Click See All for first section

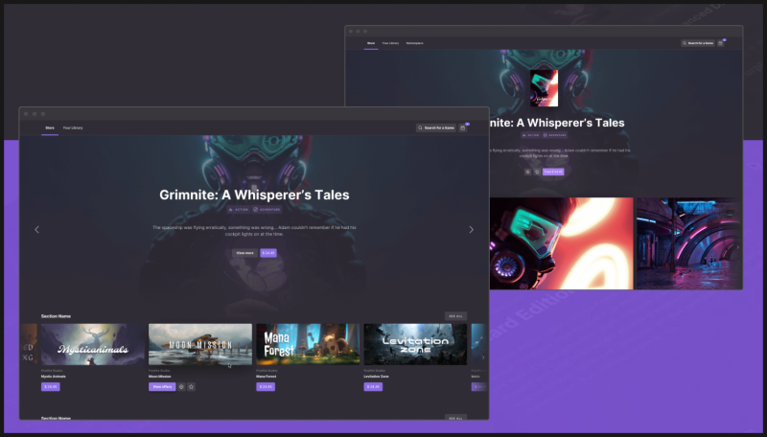(x=456, y=316)
